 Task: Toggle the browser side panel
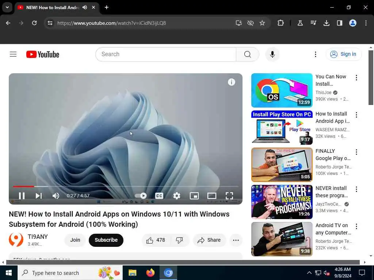[340, 23]
